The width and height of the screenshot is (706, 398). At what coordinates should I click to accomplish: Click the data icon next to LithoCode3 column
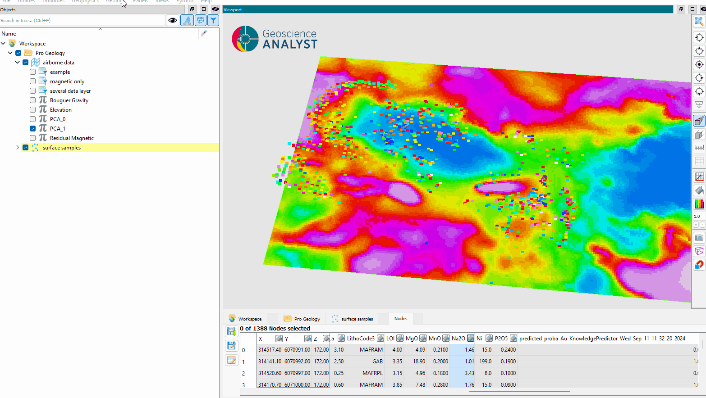[380, 338]
